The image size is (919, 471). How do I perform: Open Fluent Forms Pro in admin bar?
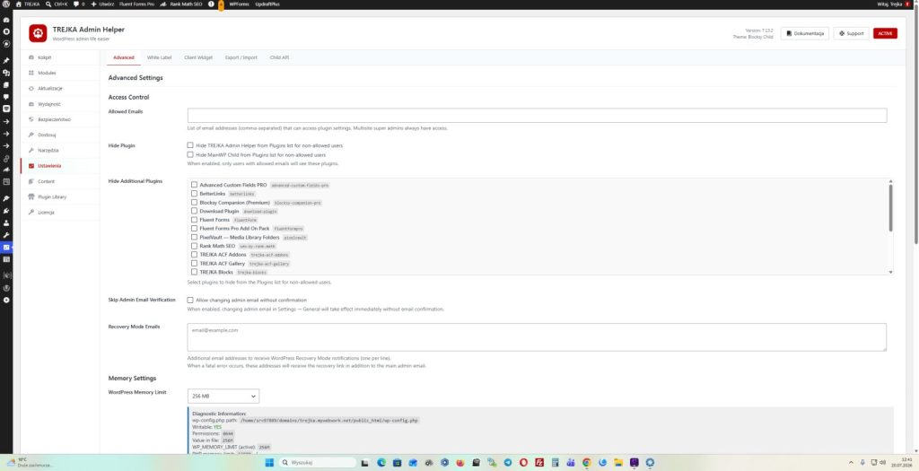(x=136, y=4)
